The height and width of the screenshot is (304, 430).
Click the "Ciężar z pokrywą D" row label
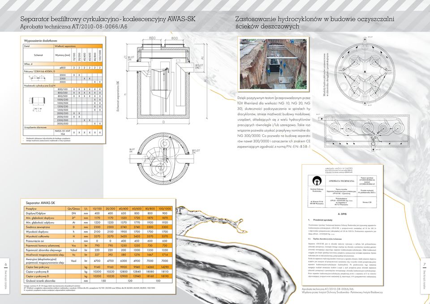[38, 276]
